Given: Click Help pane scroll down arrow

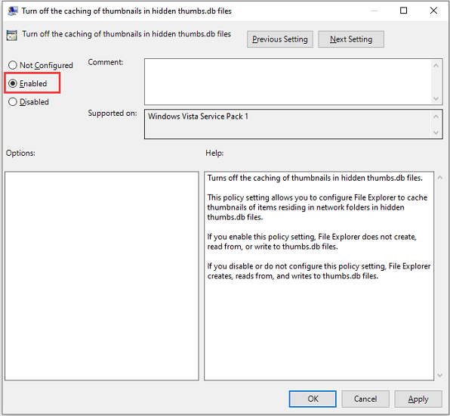Looking at the screenshot, I should (439, 375).
